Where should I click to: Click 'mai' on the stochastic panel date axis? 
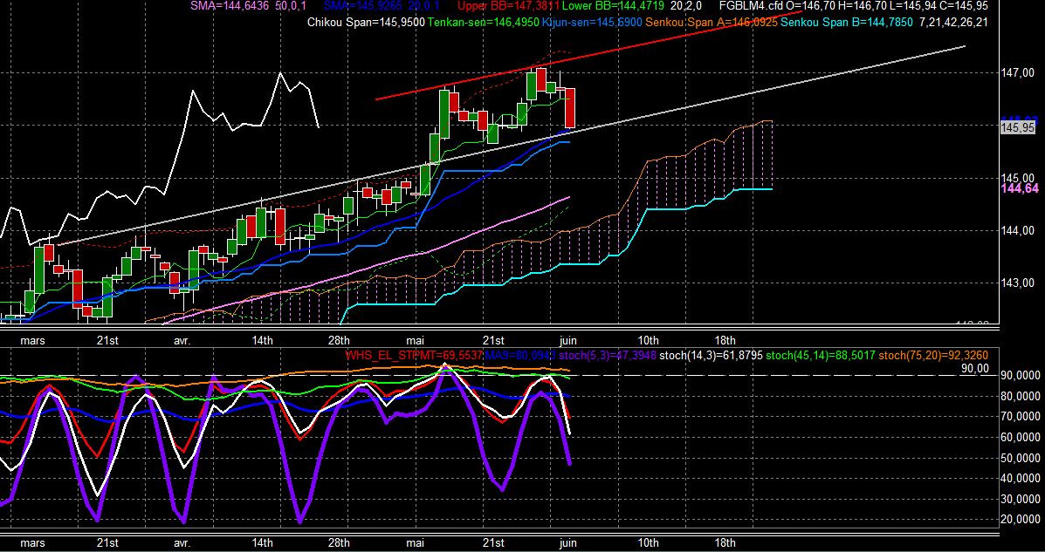point(416,543)
